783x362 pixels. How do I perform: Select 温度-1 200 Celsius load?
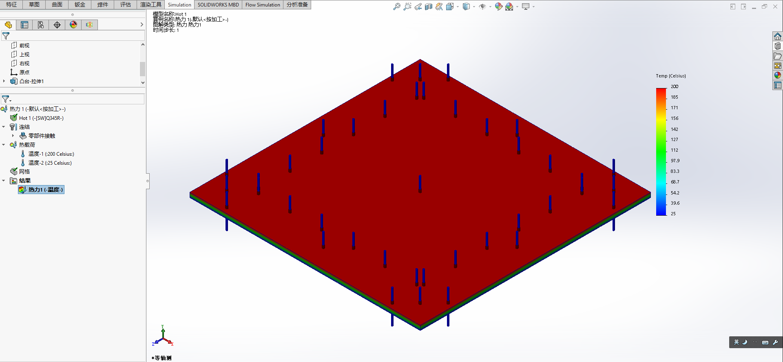coord(47,154)
